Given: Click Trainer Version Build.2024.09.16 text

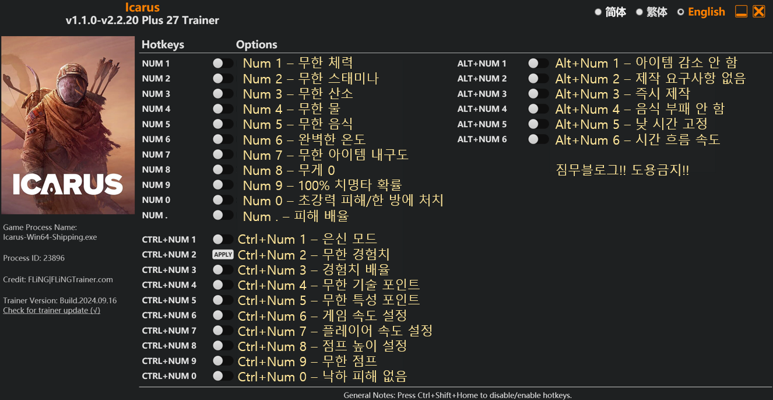Looking at the screenshot, I should pyautogui.click(x=60, y=300).
